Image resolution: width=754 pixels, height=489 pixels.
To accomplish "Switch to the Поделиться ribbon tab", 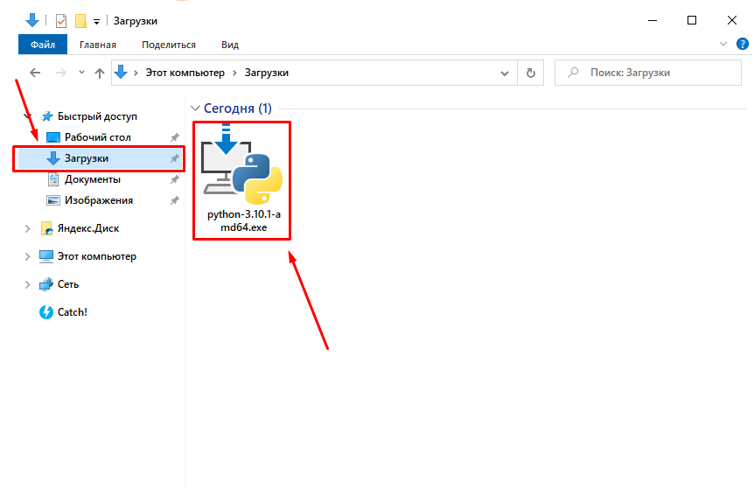I will [x=169, y=45].
